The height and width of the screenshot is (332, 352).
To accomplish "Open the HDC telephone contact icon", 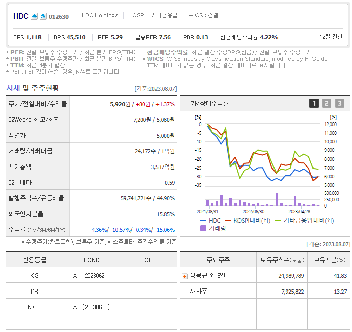I will pos(43,16).
